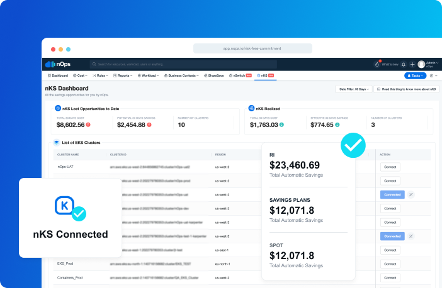Click the List of EKS Clusters icon
Image resolution: width=442 pixels, height=288 pixels.
coord(57,143)
